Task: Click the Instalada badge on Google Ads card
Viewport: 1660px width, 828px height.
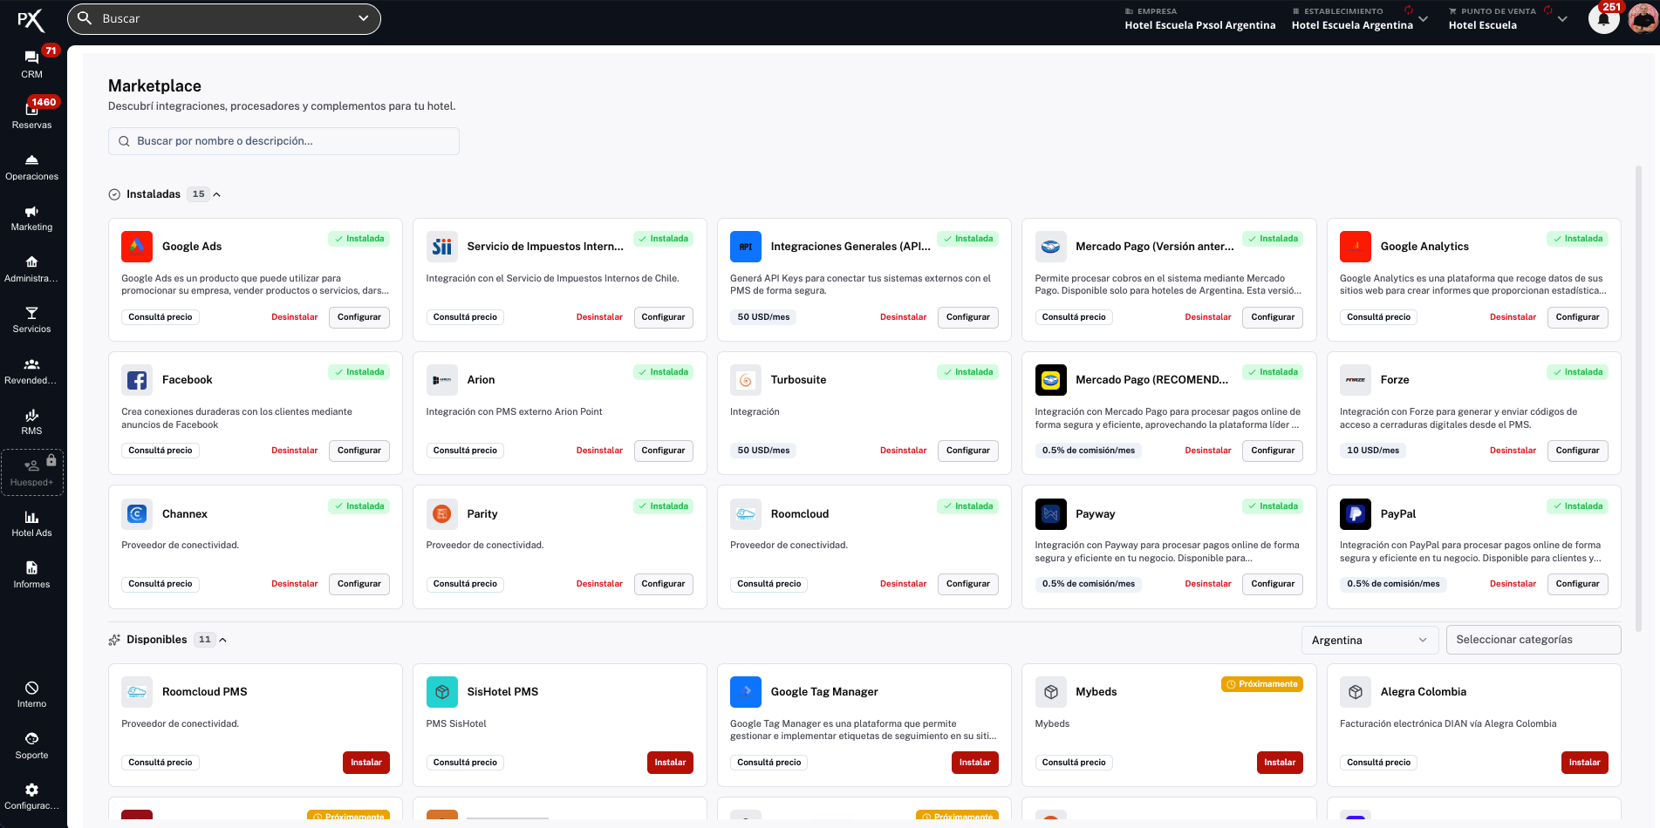Action: 359,239
